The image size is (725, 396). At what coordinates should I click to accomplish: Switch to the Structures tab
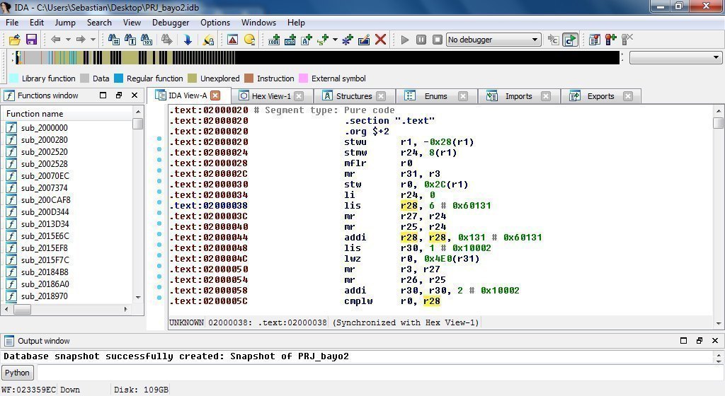(x=354, y=96)
